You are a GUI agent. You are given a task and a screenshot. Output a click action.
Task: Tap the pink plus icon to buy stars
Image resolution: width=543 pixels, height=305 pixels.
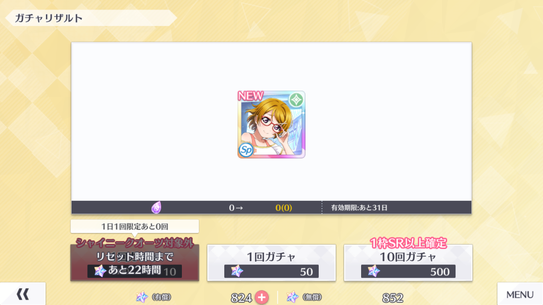point(262,298)
